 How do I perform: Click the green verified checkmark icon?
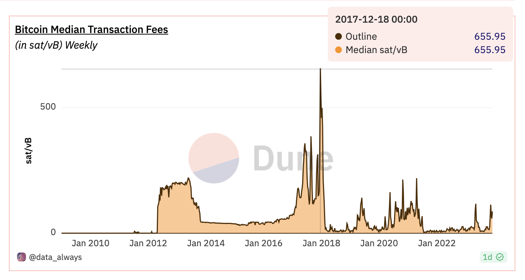tap(500, 257)
